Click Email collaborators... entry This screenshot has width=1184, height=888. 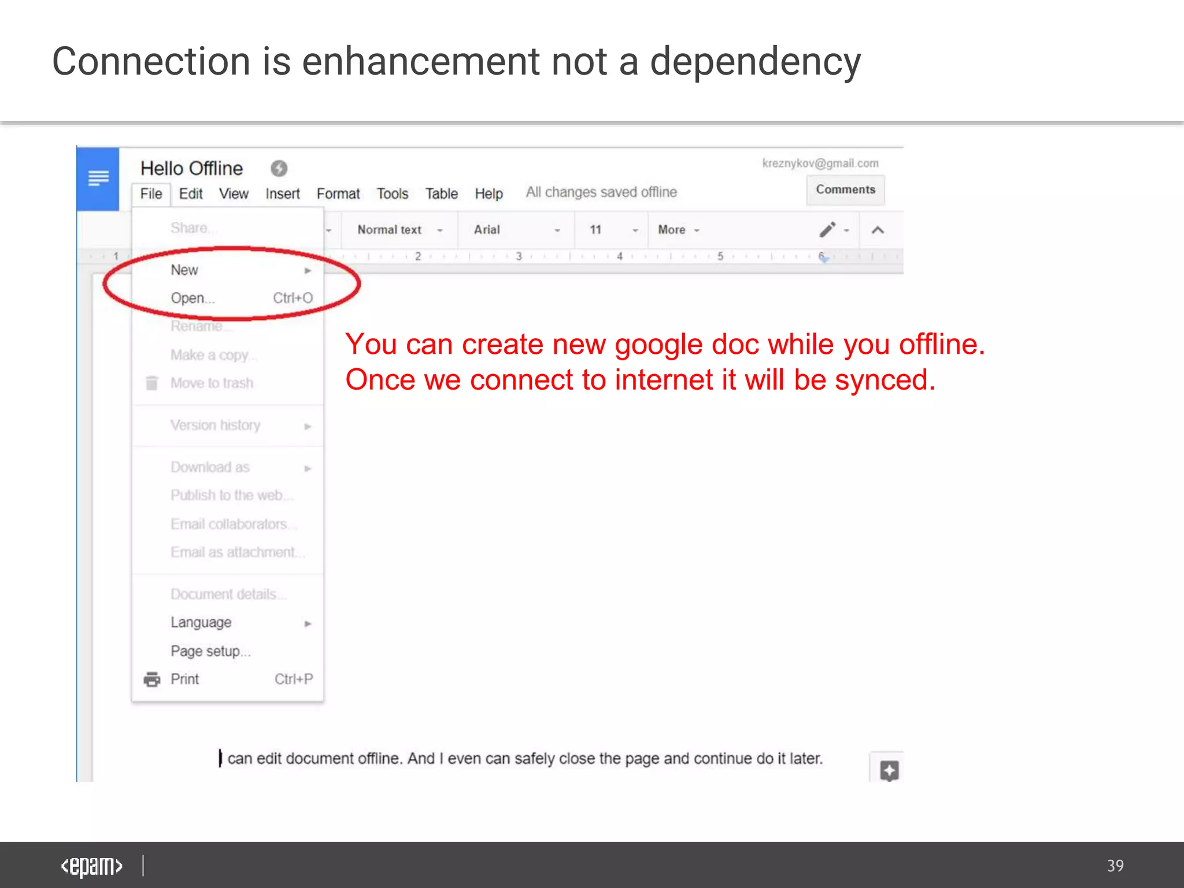point(228,524)
